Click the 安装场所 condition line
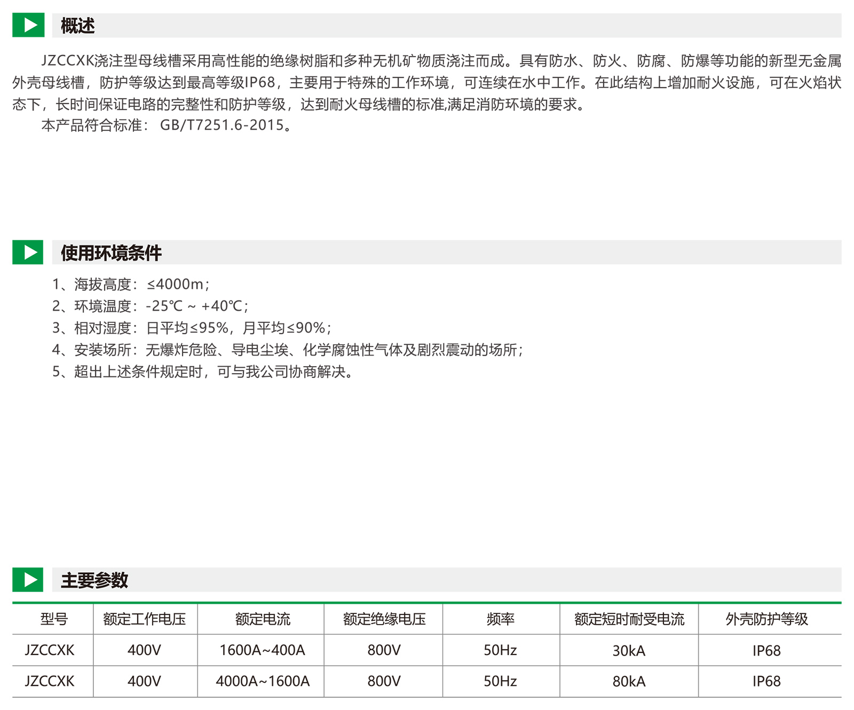 pyautogui.click(x=288, y=350)
